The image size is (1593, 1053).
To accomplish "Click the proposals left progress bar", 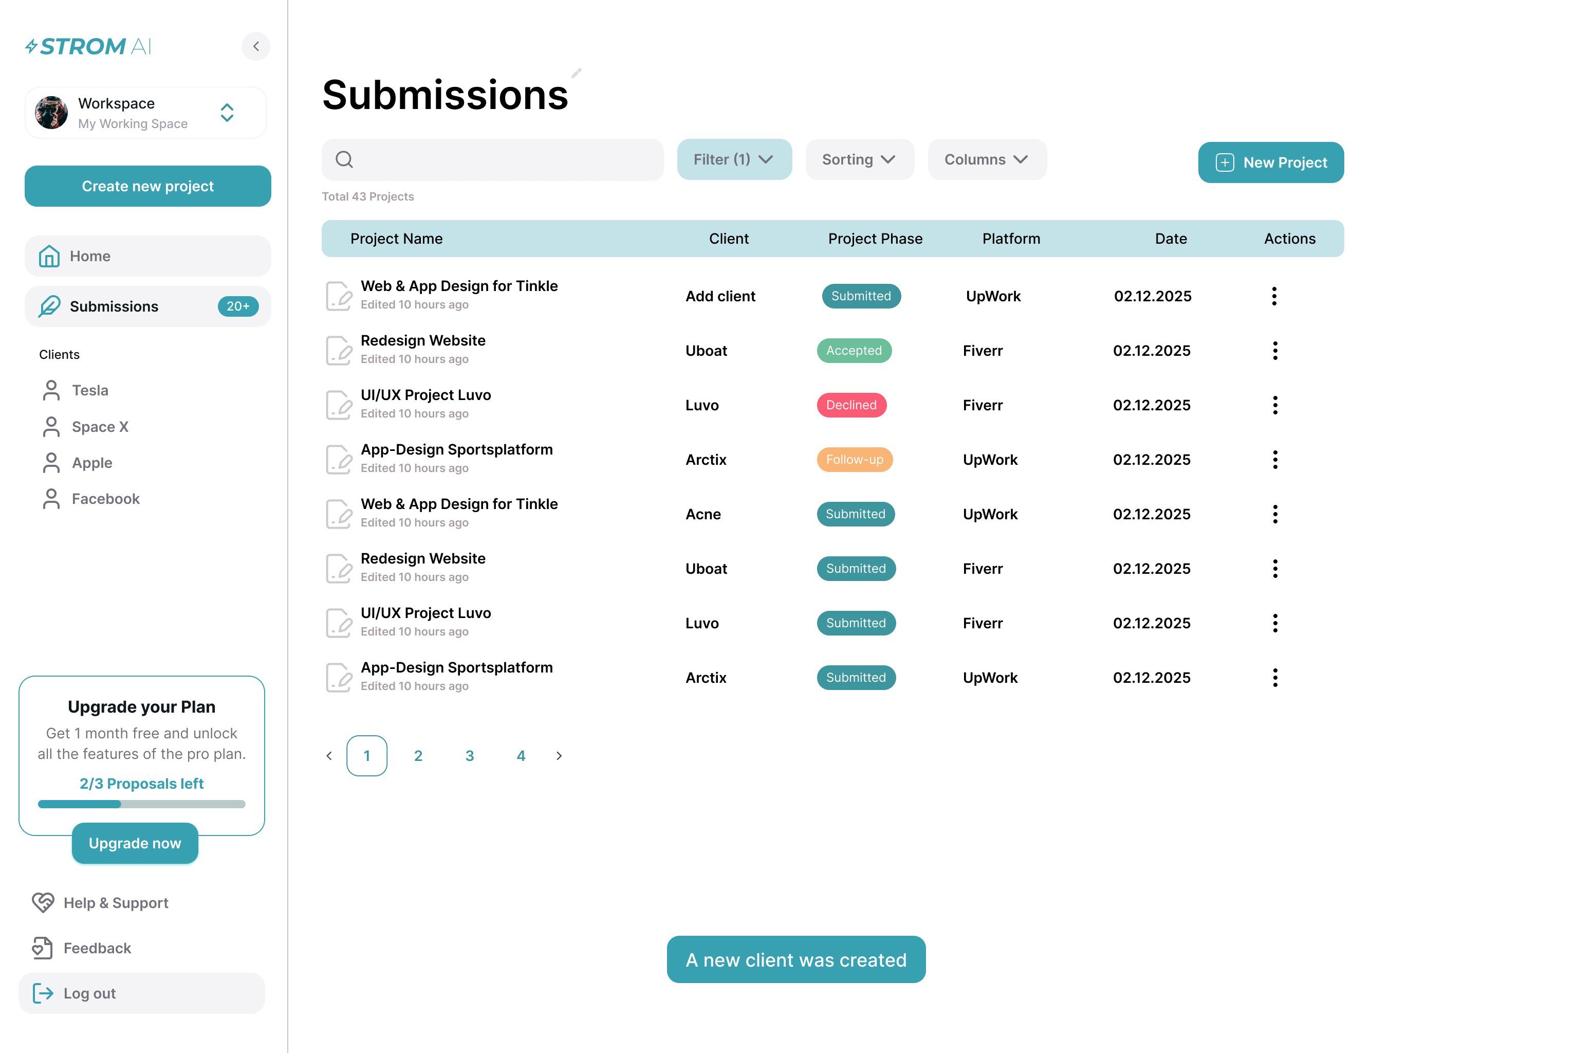I will tap(142, 804).
